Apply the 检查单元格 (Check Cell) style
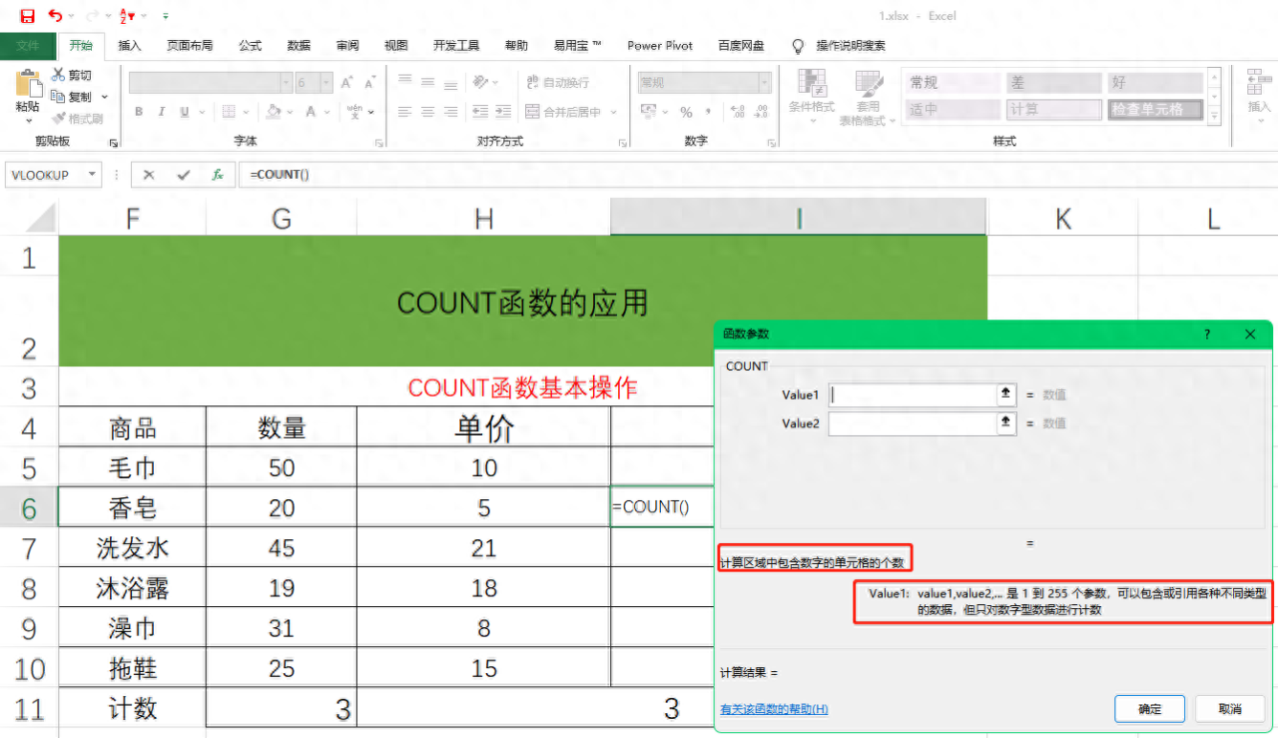Image resolution: width=1278 pixels, height=738 pixels. pyautogui.click(x=1154, y=110)
